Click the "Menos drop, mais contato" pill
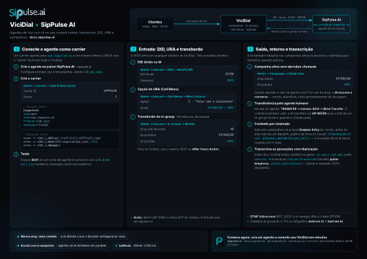 click(71, 237)
